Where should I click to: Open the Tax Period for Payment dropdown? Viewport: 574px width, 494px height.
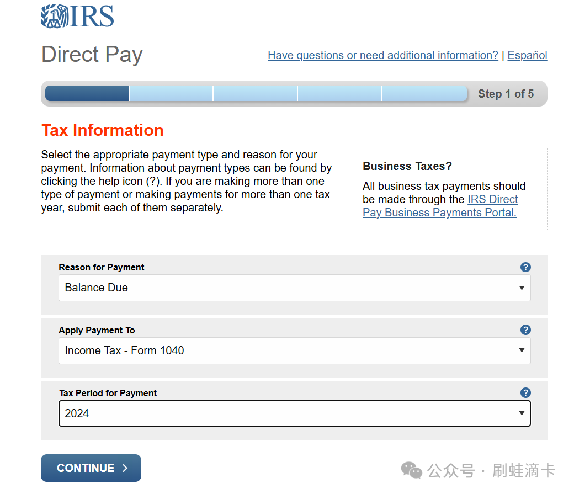294,413
